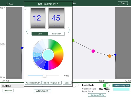The height and width of the screenshot is (98, 131).
Task: Go to previous program point with left chevron
Action: pyautogui.click(x=27, y=32)
